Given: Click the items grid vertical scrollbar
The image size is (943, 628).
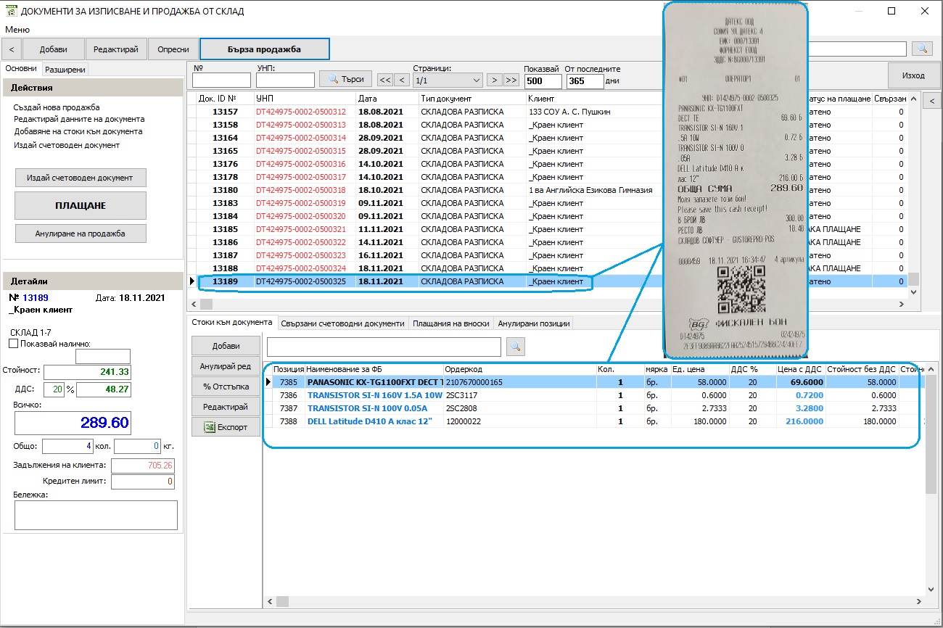Looking at the screenshot, I should [932, 479].
